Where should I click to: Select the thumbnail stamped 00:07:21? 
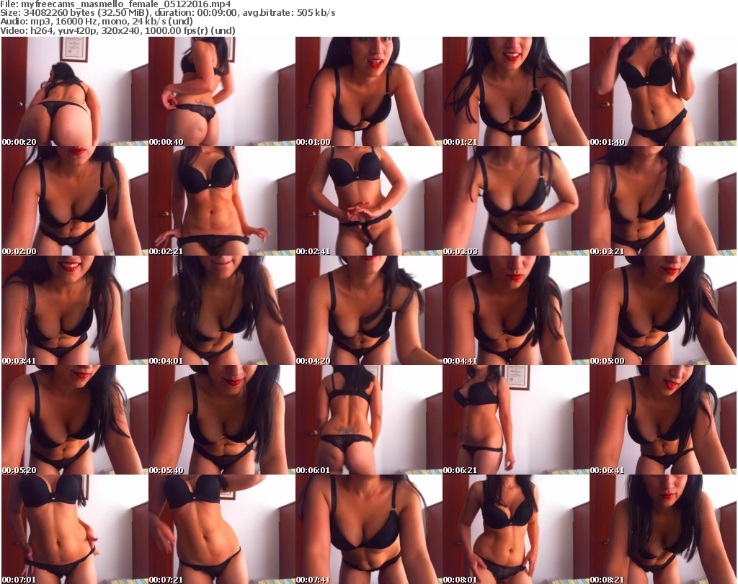coord(222,529)
